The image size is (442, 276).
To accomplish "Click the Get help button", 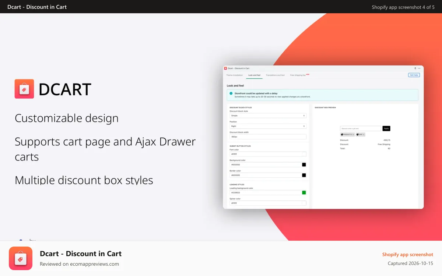I will coord(414,75).
